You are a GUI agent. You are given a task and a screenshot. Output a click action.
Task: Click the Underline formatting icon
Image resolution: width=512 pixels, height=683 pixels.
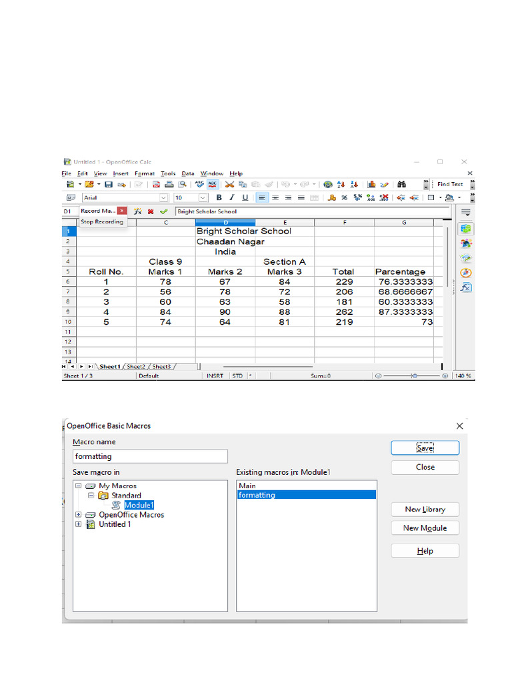245,197
